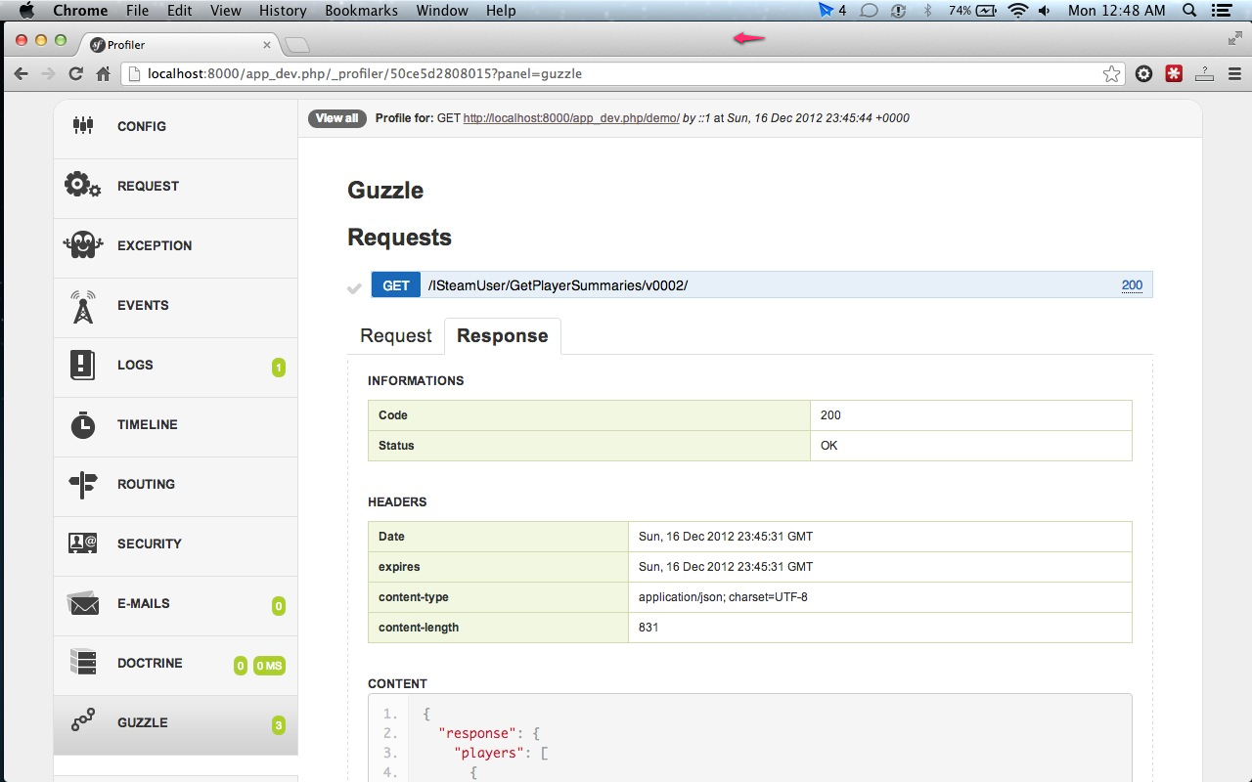Click the red asterisk extension icon

(x=1174, y=73)
